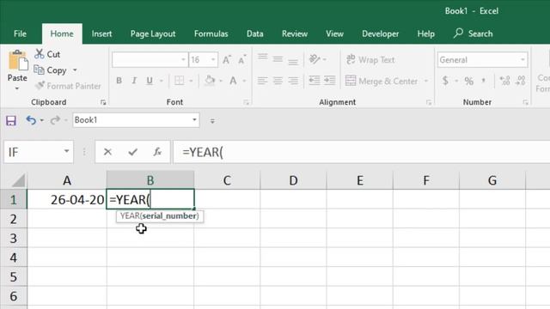
Task: Toggle bold formatting
Action: click(x=119, y=81)
